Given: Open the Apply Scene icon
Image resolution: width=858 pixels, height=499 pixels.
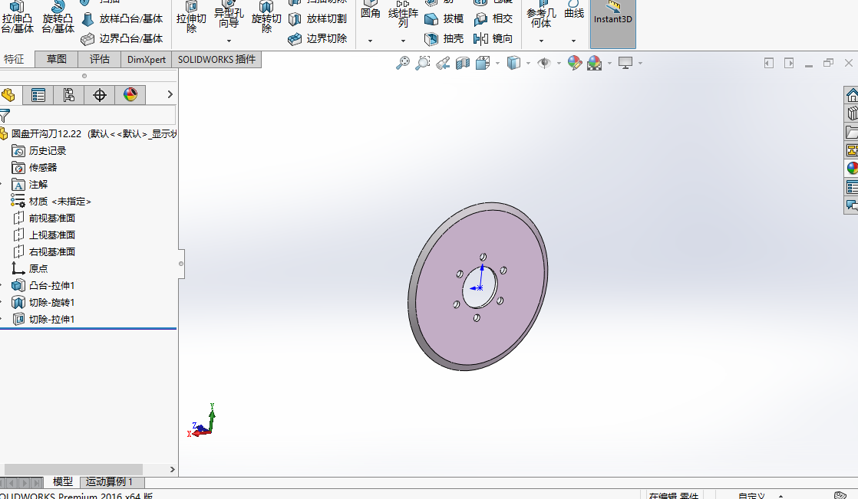Looking at the screenshot, I should click(x=594, y=63).
